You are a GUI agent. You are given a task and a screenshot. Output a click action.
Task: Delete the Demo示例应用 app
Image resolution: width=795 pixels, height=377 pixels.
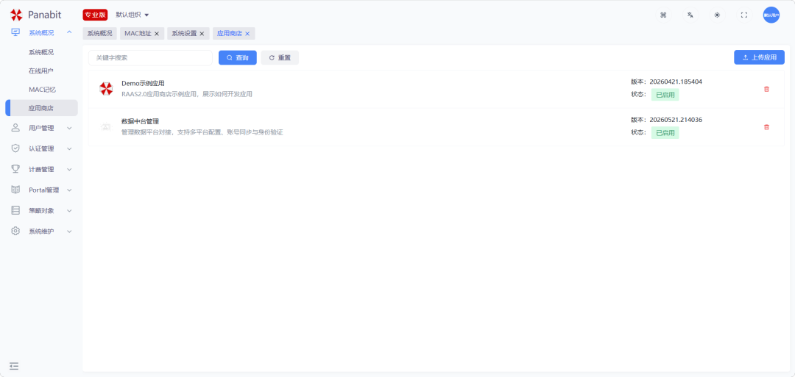(766, 89)
